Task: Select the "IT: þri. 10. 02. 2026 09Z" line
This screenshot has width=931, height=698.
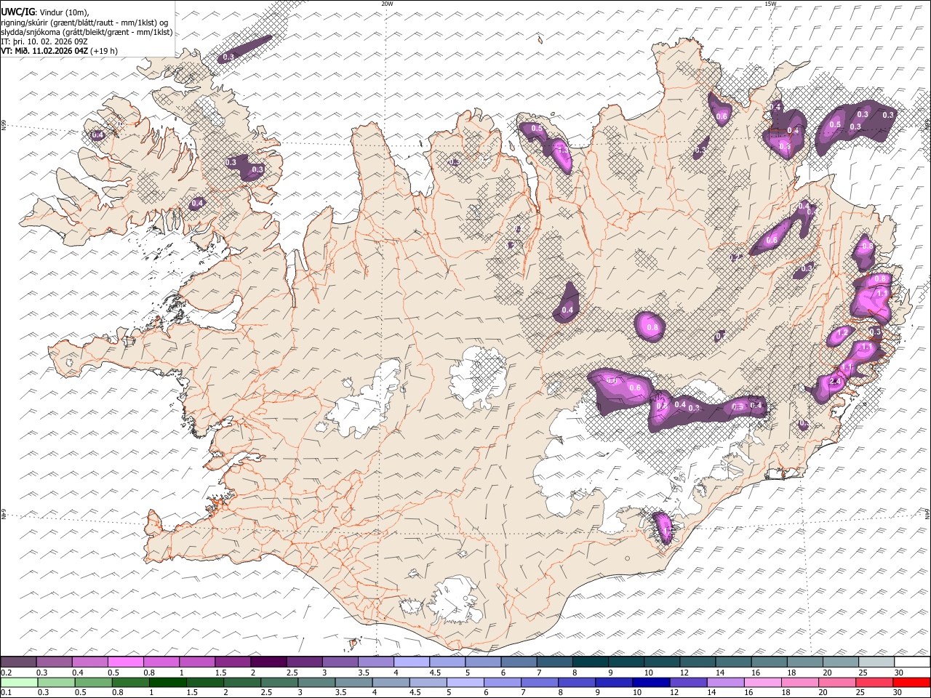Action: click(44, 41)
